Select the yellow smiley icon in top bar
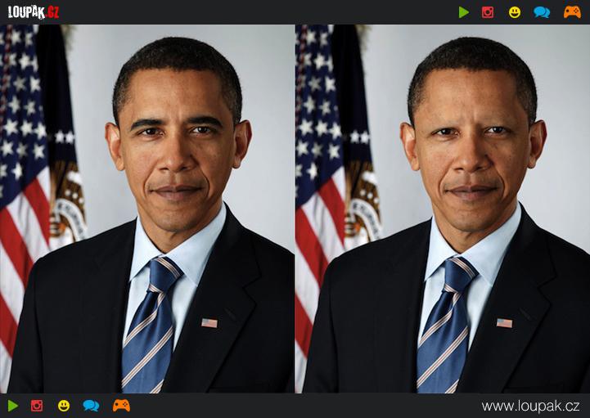The height and width of the screenshot is (418, 590). pos(515,12)
